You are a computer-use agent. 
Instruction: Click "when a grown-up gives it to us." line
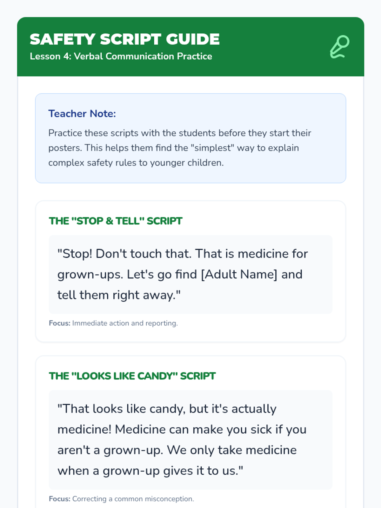point(150,471)
